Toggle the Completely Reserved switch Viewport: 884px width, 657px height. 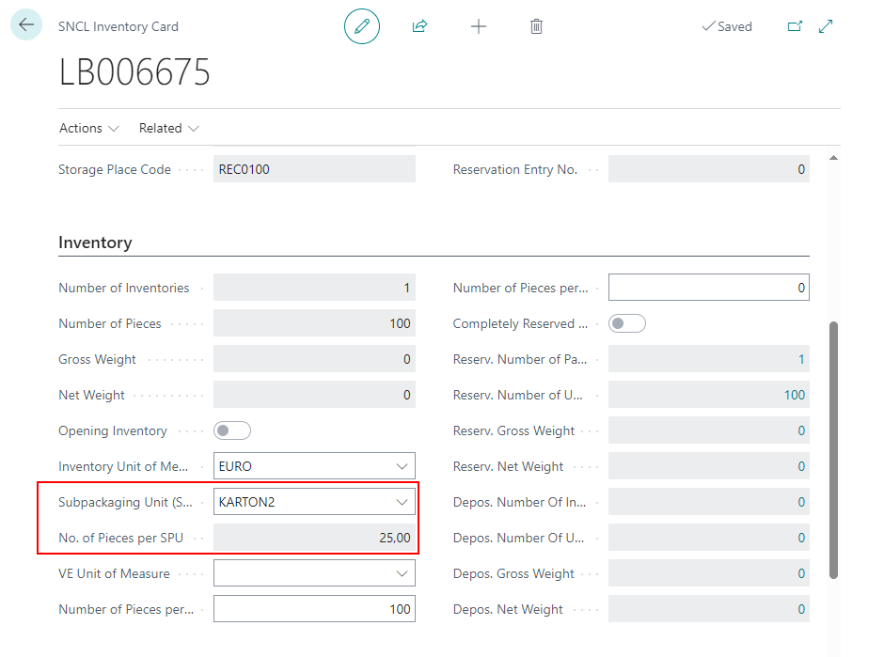(x=627, y=323)
